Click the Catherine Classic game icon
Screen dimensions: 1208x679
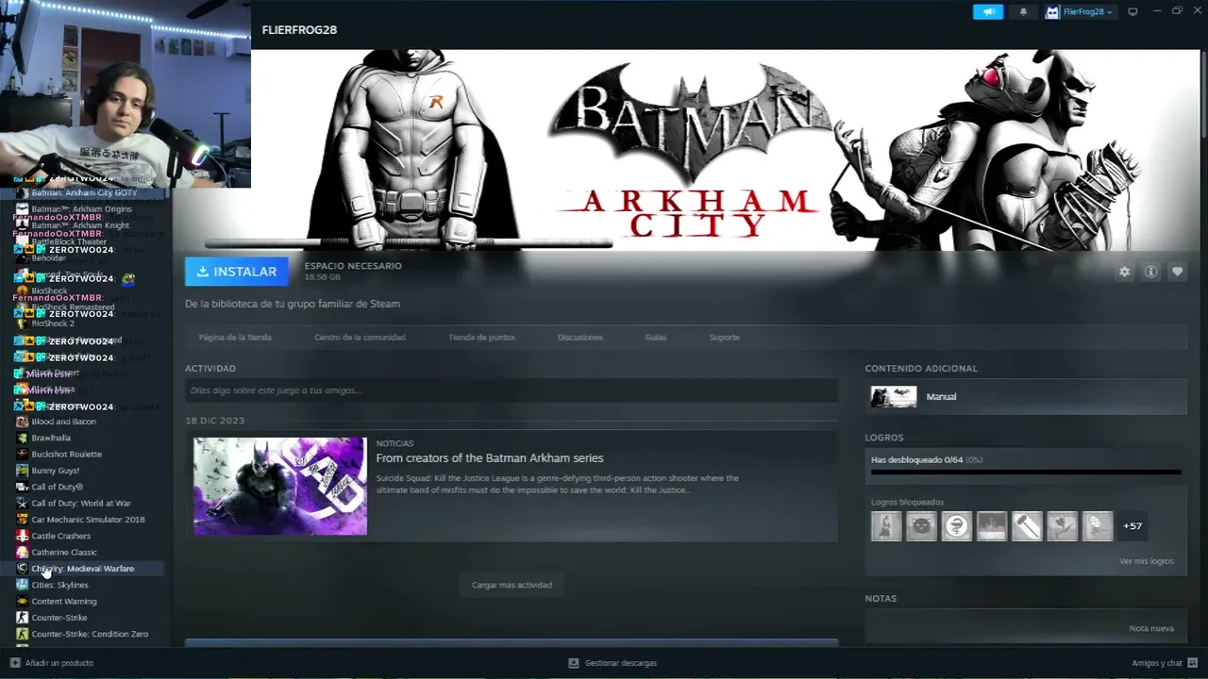(22, 552)
